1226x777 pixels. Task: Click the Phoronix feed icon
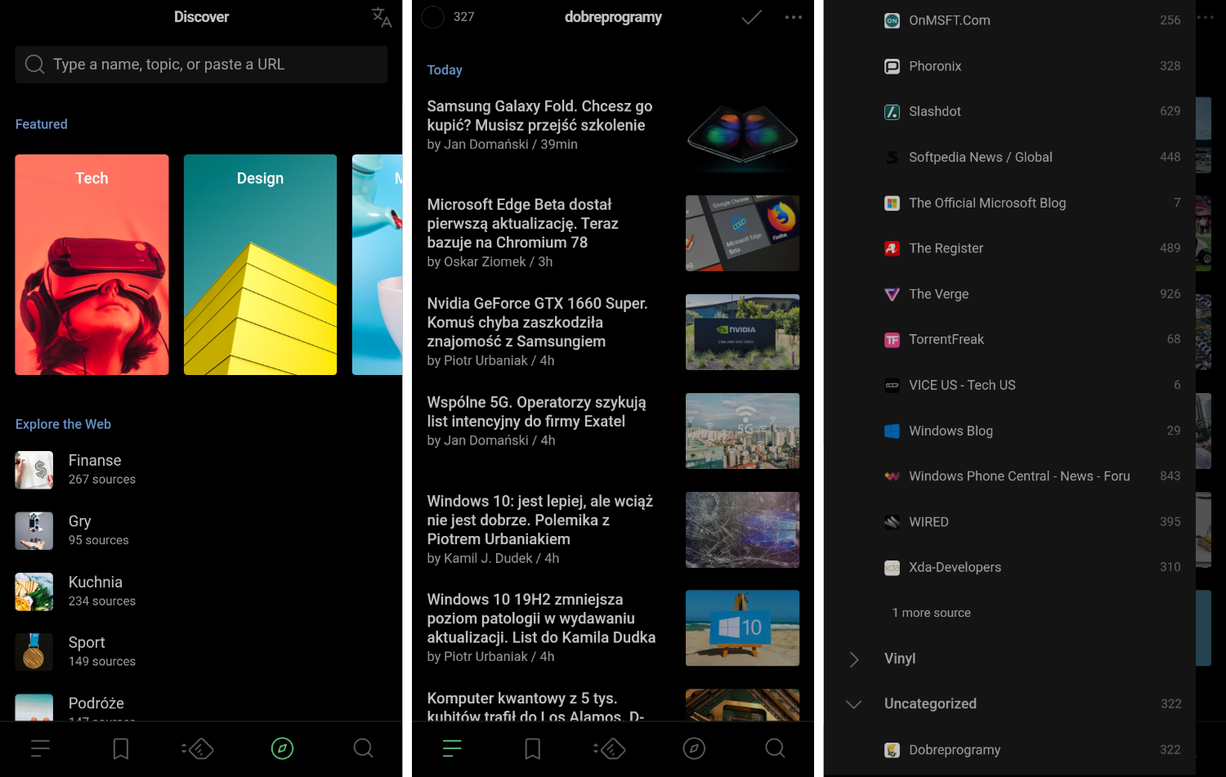[892, 66]
